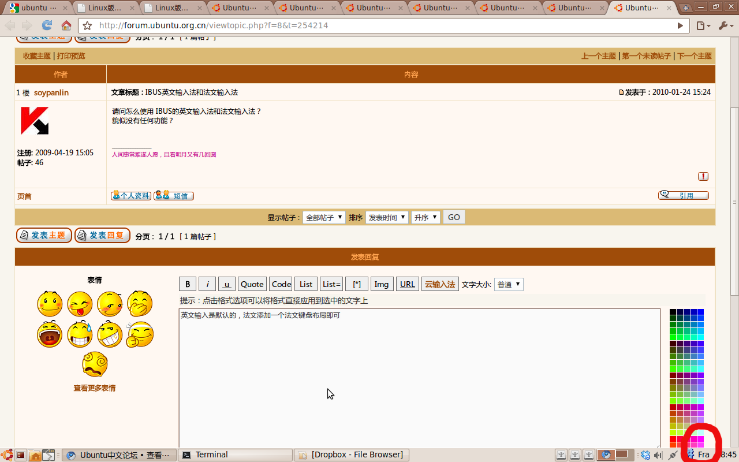Open the wrench settings menu
Viewport: 739px width, 462px height.
[723, 25]
